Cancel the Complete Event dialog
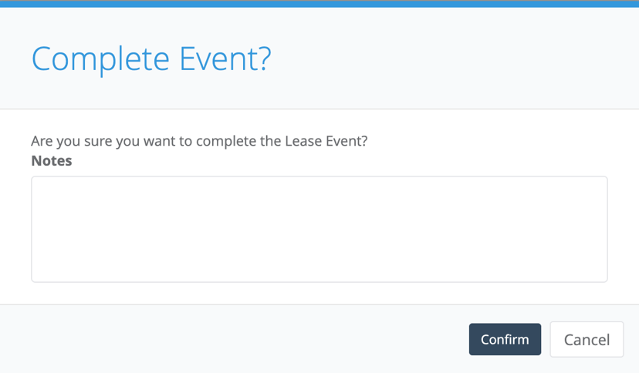Screen dimensions: 639x373 pos(587,339)
